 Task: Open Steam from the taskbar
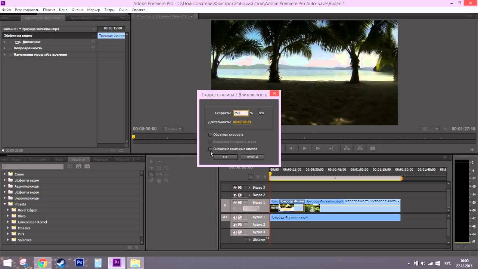click(x=61, y=263)
